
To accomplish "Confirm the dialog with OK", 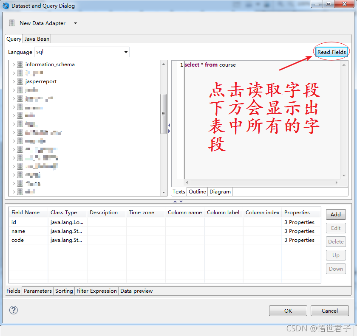I will coord(288,311).
